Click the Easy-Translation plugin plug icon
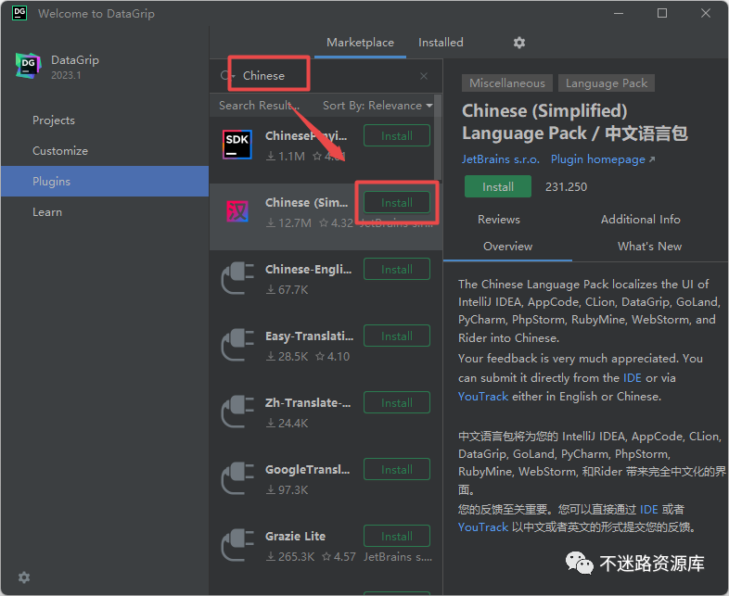This screenshot has width=729, height=596. pos(237,345)
